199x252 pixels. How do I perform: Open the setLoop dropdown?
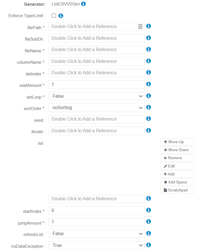97,96
